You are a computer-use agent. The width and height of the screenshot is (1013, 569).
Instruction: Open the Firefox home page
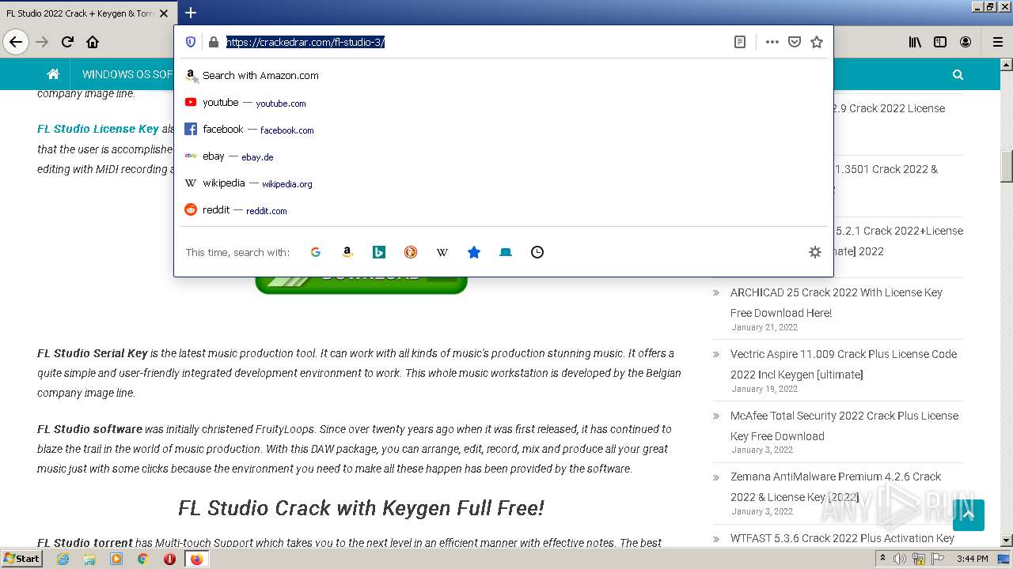pyautogui.click(x=93, y=42)
